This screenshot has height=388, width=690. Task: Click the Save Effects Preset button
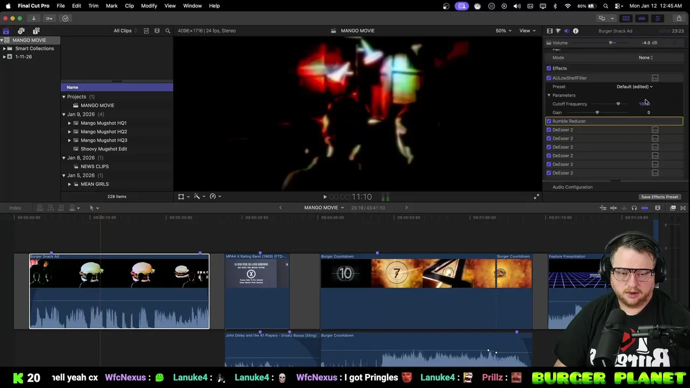[659, 197]
